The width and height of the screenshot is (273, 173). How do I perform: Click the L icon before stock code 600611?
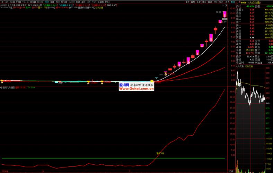point(237,3)
